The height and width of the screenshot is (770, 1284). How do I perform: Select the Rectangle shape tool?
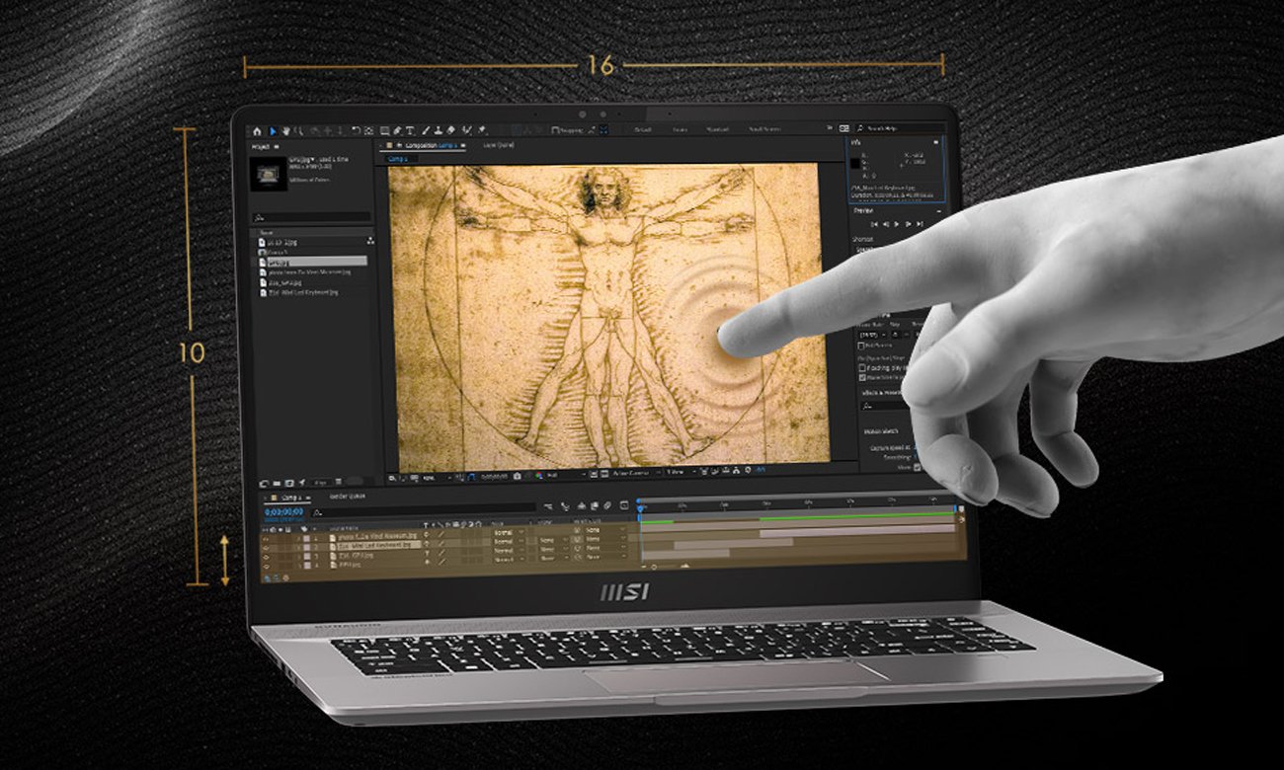pyautogui.click(x=384, y=130)
